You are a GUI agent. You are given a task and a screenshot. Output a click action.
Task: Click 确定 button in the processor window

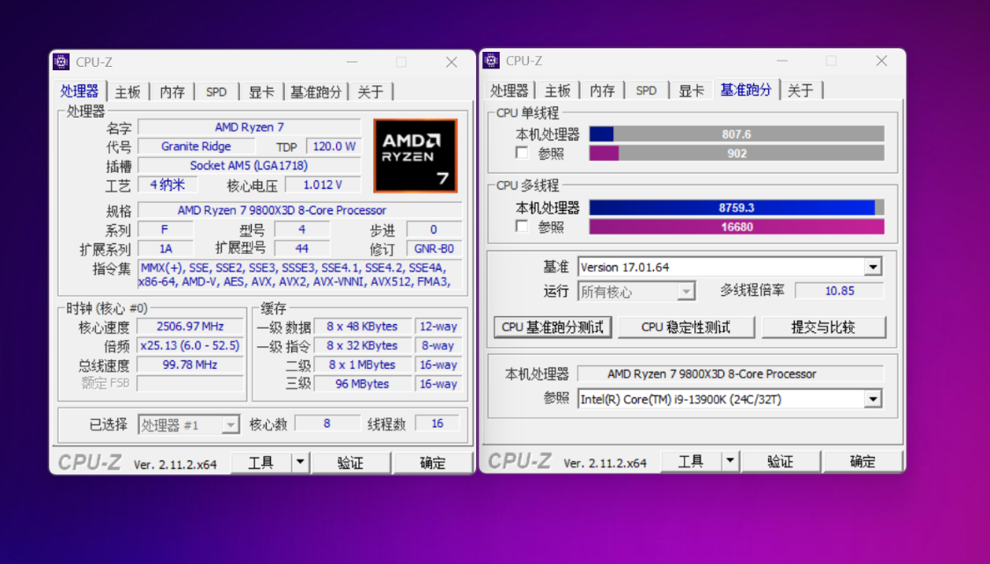click(x=432, y=463)
